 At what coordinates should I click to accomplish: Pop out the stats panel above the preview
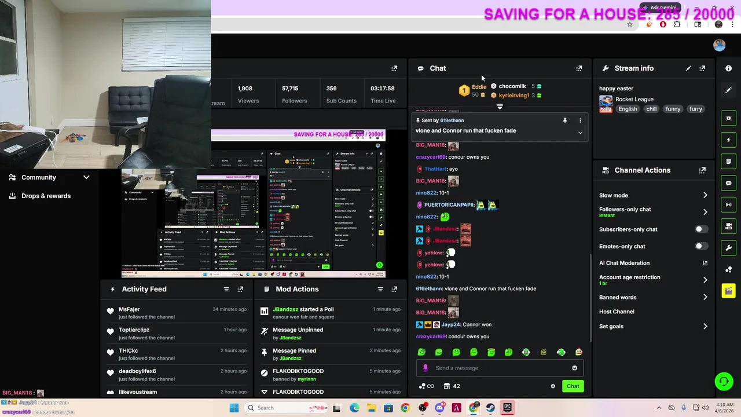click(x=394, y=68)
